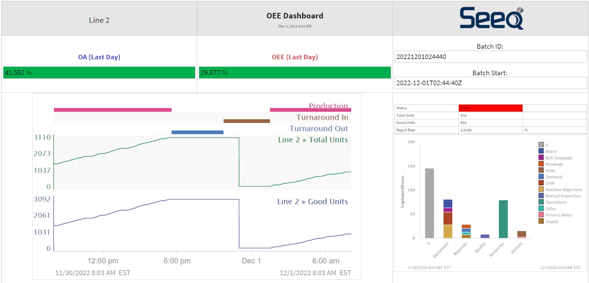Click the Line 2 » Good Units label
The image size is (589, 283).
[312, 201]
